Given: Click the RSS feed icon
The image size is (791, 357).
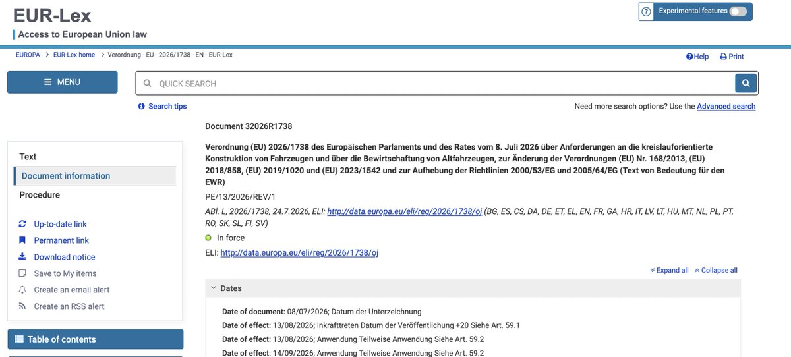Looking at the screenshot, I should tap(22, 306).
